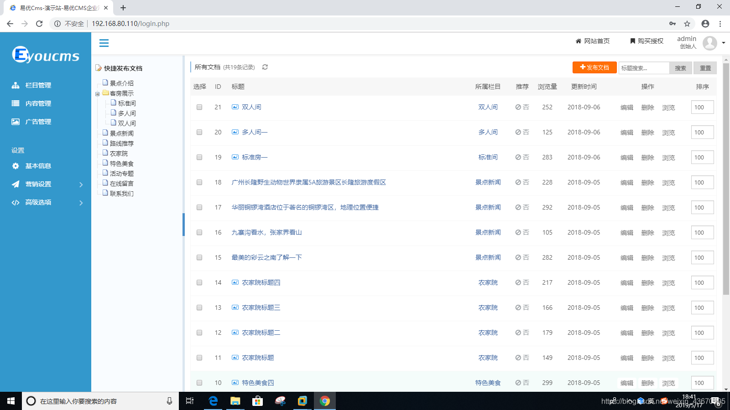Viewport: 730px width, 410px height.
Task: Launch Microsoft Edge from the taskbar
Action: coord(213,401)
